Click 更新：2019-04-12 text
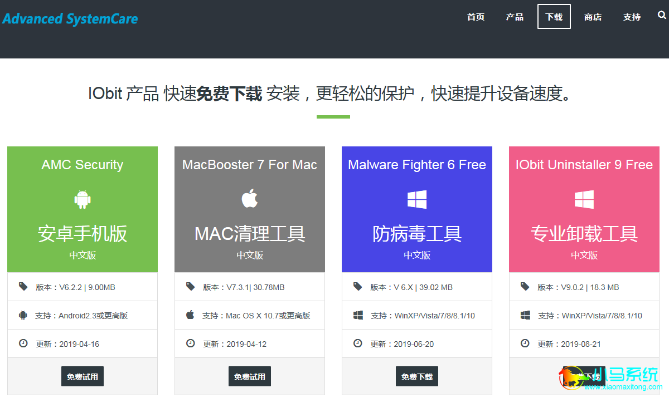 coord(235,344)
